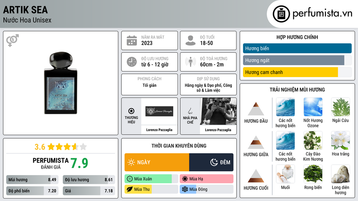
Task: Click the top notes pyramid icon
Action: coord(256,109)
